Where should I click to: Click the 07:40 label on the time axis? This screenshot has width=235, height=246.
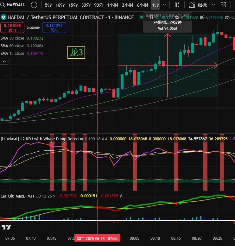click(x=31, y=238)
